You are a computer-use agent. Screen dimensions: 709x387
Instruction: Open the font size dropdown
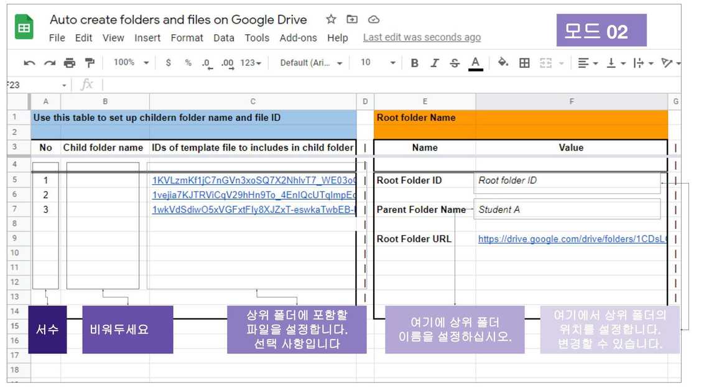tap(378, 63)
